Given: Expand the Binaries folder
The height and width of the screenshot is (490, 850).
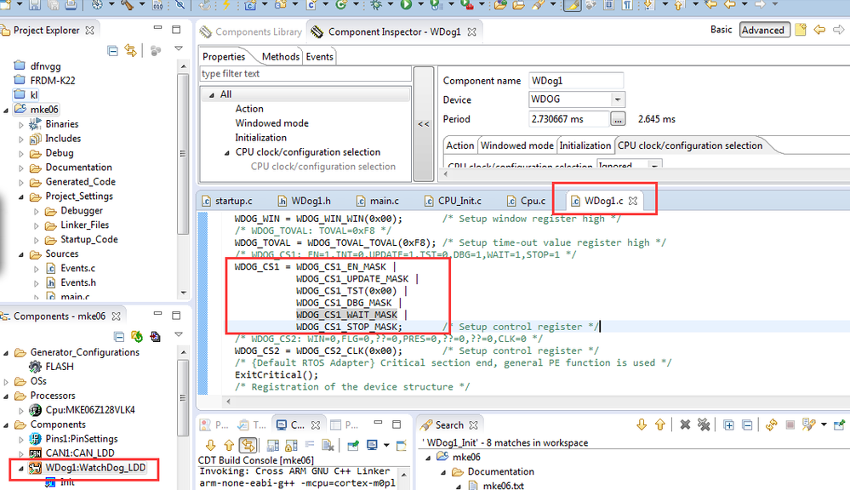Looking at the screenshot, I should point(21,125).
